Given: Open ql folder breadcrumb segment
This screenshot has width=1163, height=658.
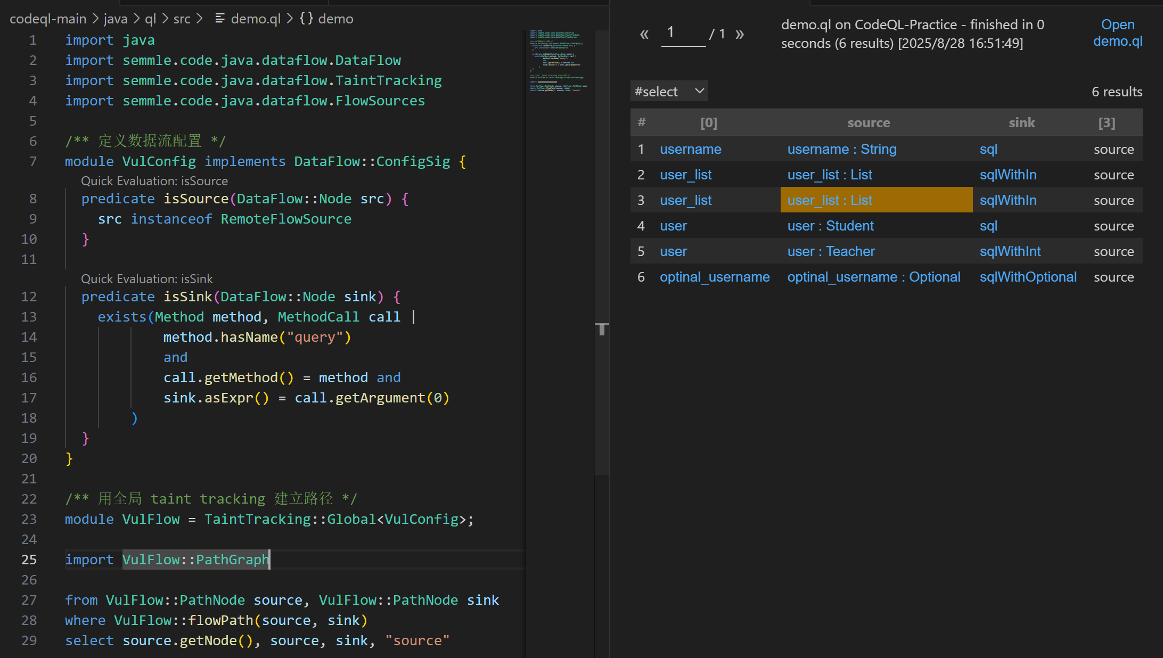Looking at the screenshot, I should 151,19.
